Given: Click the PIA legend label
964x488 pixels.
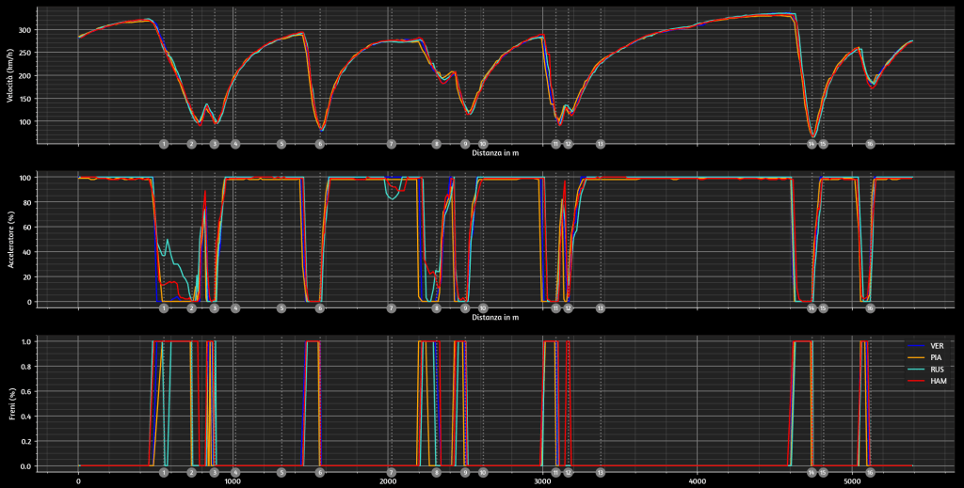Looking at the screenshot, I should pyautogui.click(x=937, y=358).
